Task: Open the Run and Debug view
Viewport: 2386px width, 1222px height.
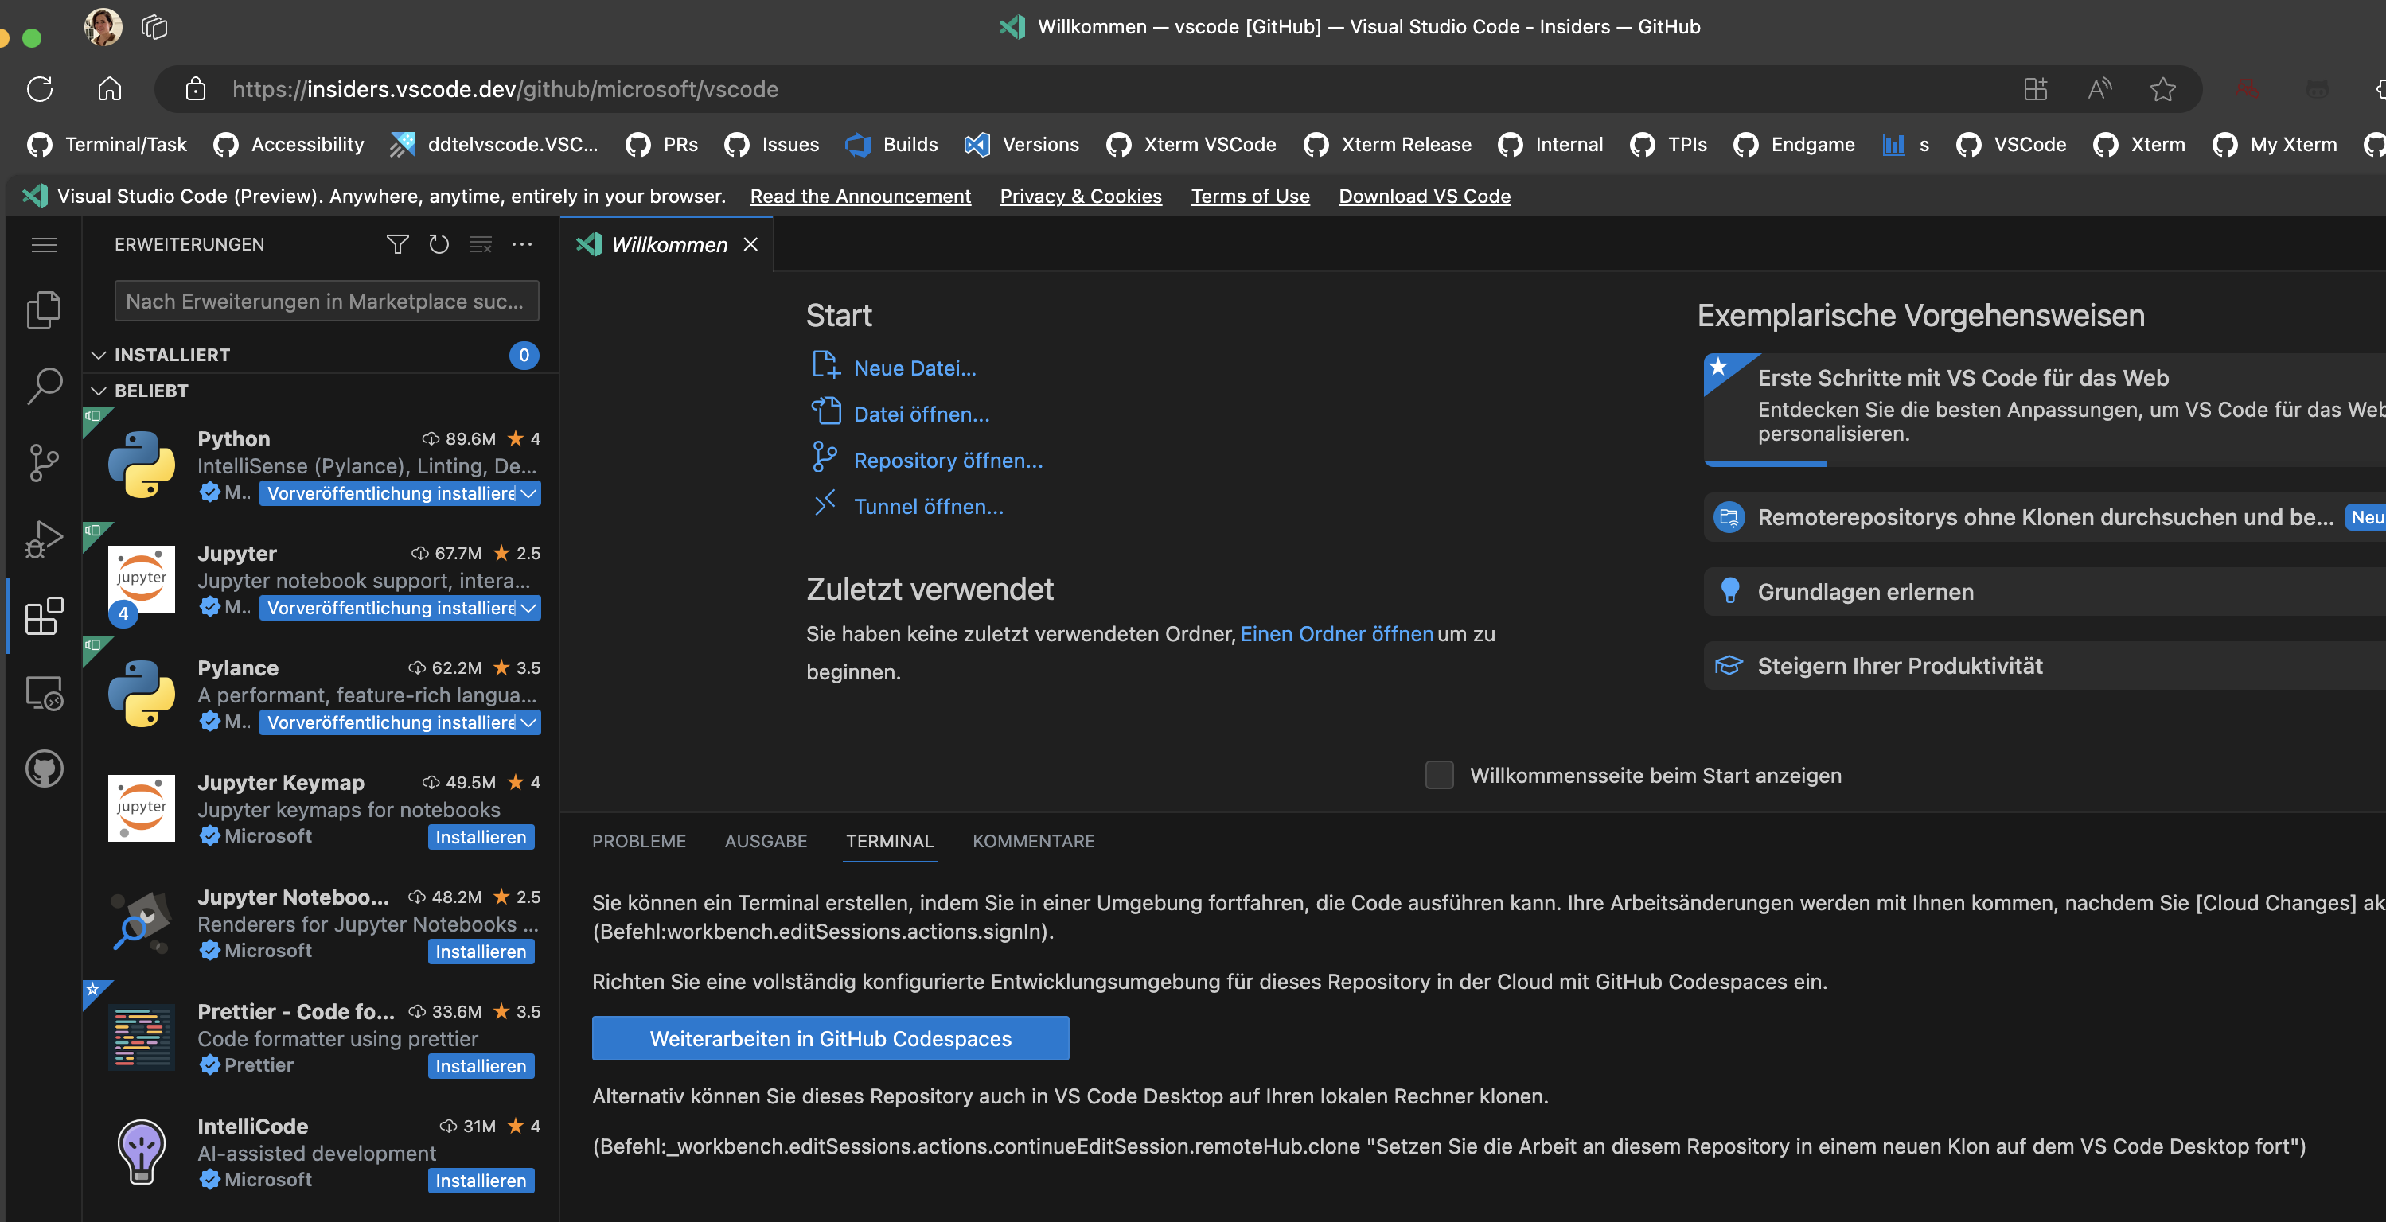Action: click(x=43, y=539)
